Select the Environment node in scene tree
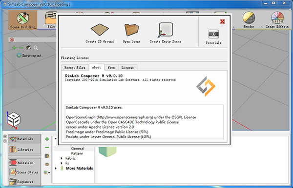 [29, 56]
